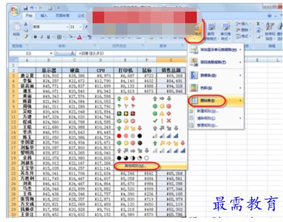Select the three traffic lights rimmed set
The width and height of the screenshot is (283, 222).
pos(126,114)
